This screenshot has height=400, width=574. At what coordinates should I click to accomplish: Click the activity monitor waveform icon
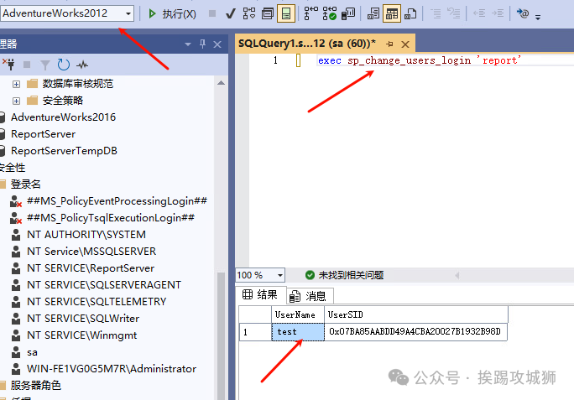point(82,64)
